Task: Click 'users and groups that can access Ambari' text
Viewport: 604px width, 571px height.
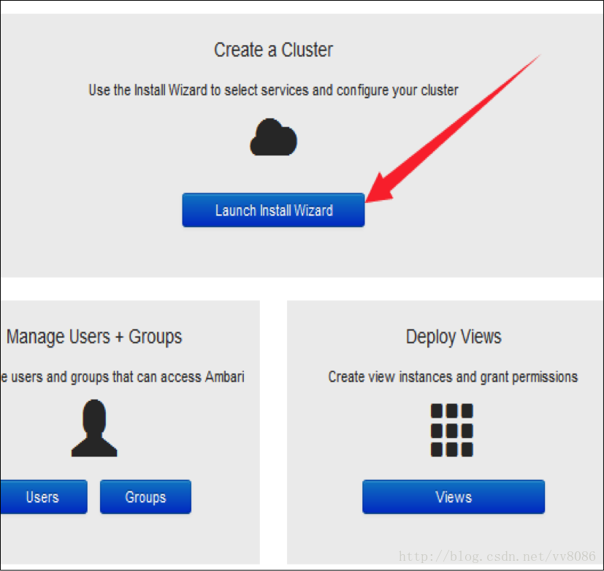Action: point(128,377)
